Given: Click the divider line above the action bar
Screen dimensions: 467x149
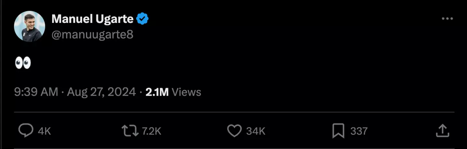Looking at the screenshot, I should click(234, 112).
